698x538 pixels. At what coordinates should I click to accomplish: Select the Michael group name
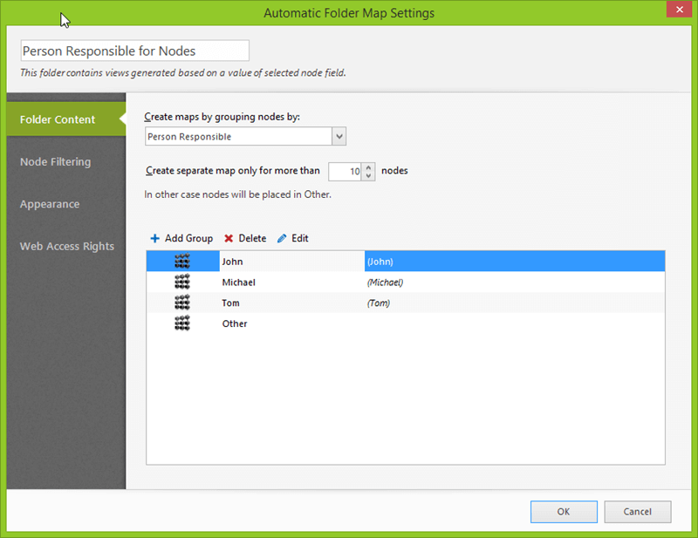point(238,283)
